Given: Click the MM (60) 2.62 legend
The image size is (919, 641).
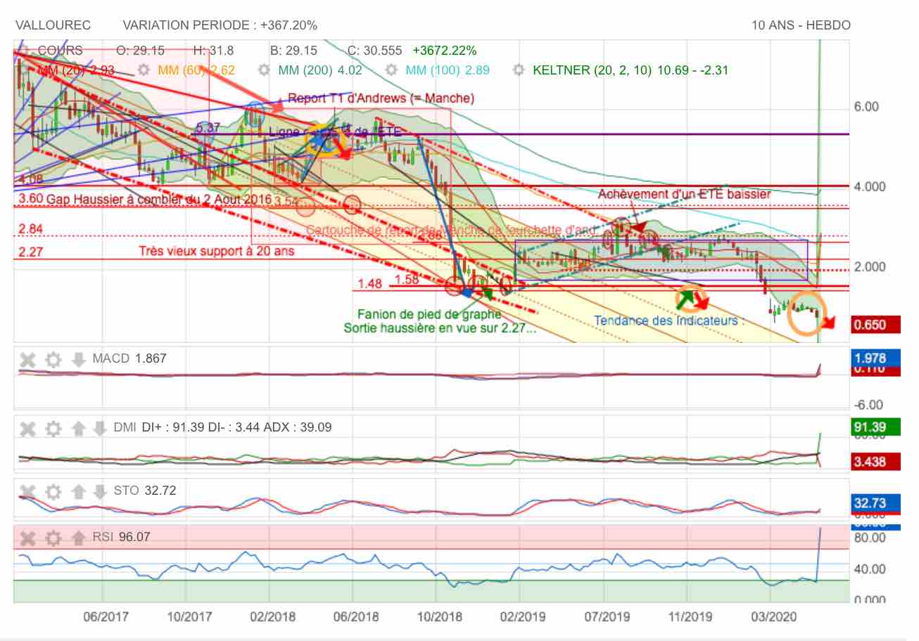Looking at the screenshot, I should tap(196, 70).
